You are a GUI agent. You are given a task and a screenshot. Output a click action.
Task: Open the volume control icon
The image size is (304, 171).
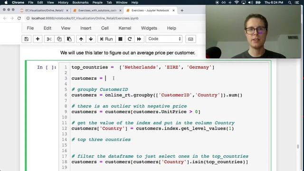(x=250, y=2)
